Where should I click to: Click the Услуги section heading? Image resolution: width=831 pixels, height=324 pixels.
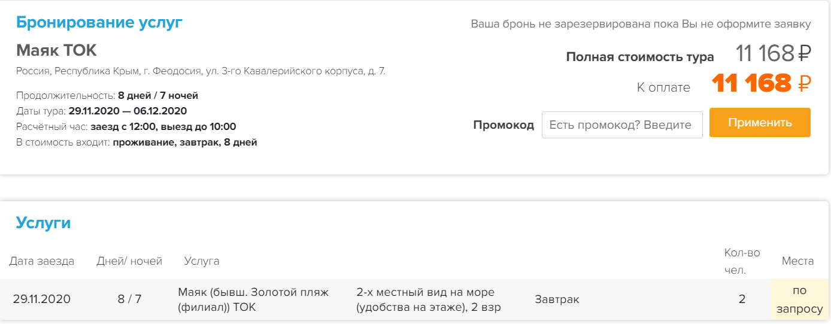click(43, 223)
